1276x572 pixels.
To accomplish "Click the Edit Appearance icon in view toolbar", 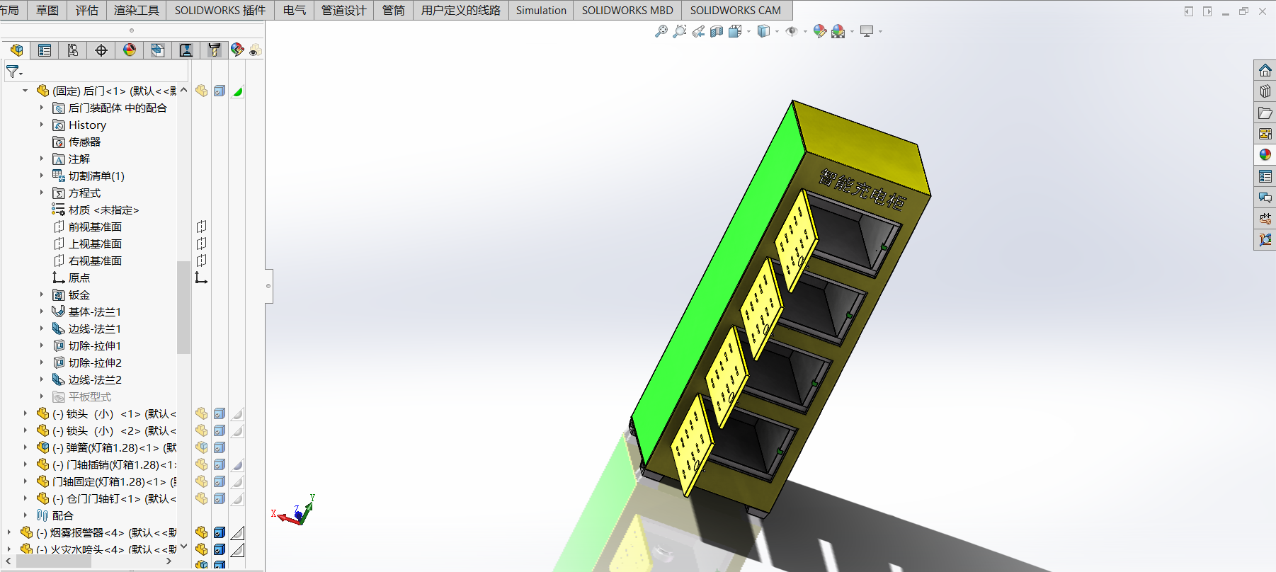I will 819,31.
